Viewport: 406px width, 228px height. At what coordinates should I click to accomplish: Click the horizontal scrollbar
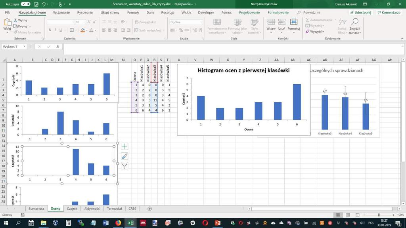tap(322, 209)
